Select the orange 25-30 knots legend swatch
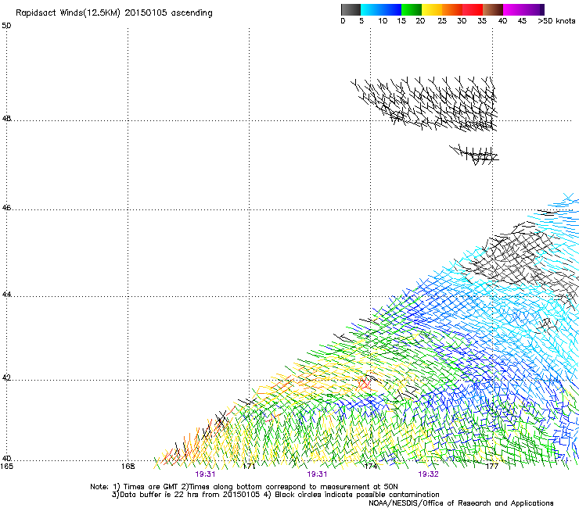579x508 pixels. pyautogui.click(x=452, y=9)
